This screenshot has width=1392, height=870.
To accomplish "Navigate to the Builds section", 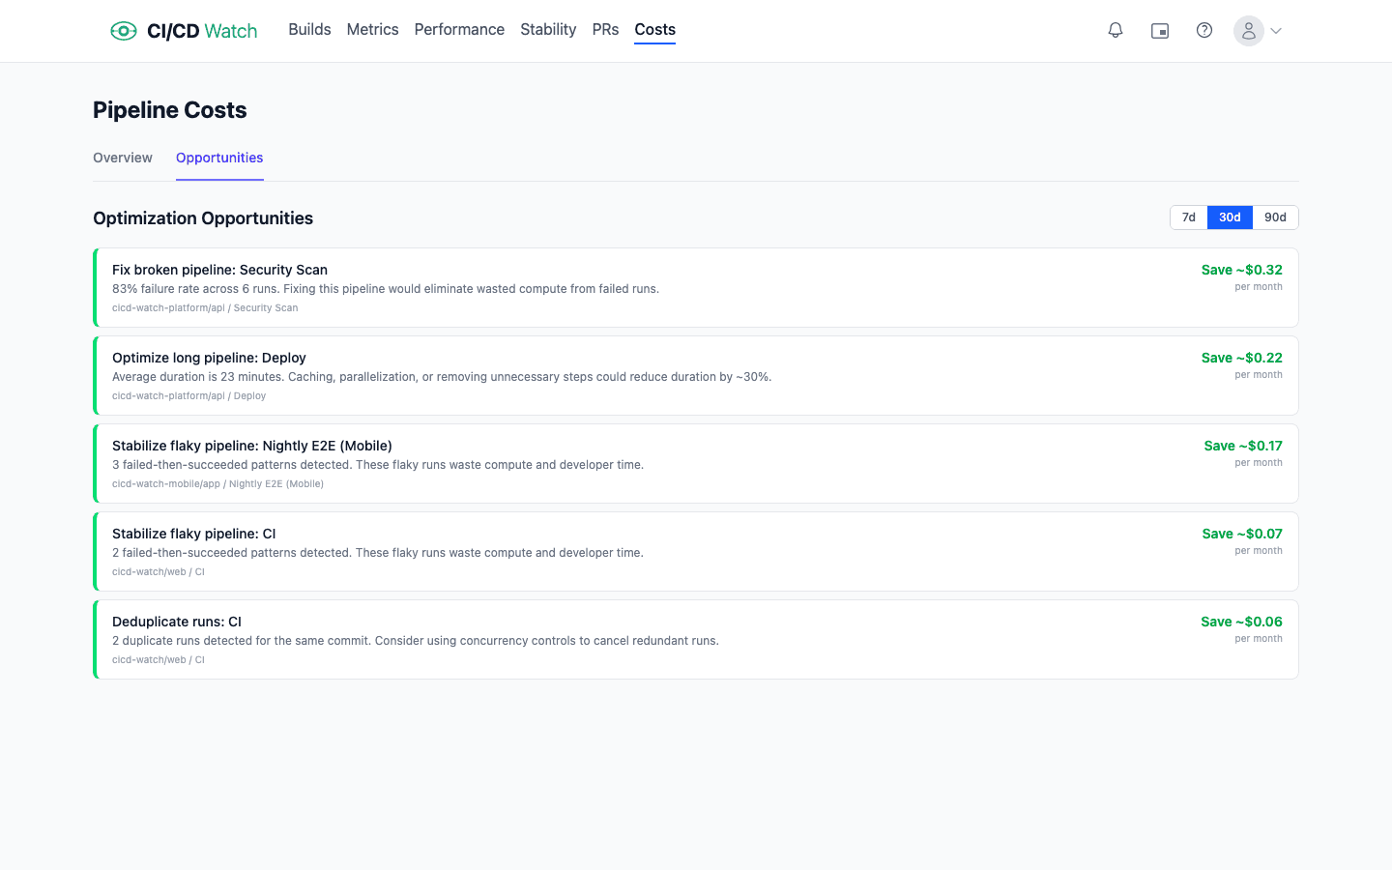I will coord(309,29).
